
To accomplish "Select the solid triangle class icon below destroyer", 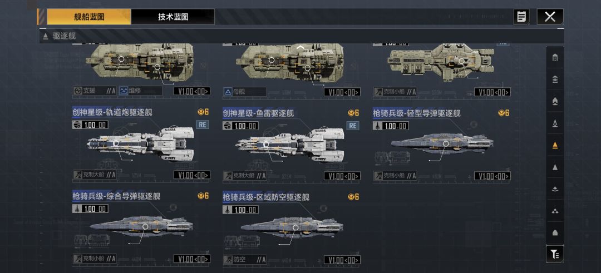I will pyautogui.click(x=555, y=167).
